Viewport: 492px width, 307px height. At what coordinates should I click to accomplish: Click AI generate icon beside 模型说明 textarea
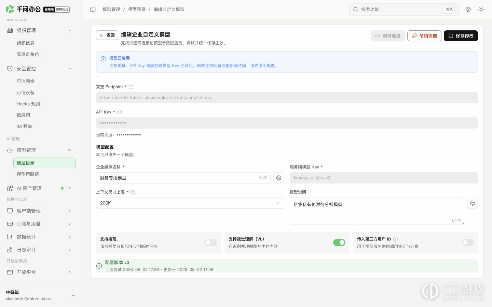(473, 203)
